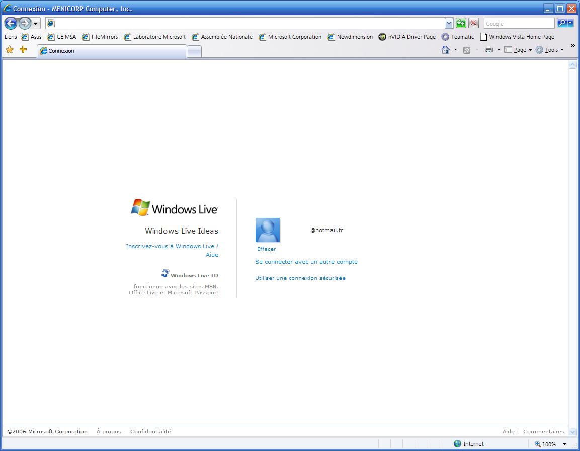Click the Google search box

click(x=519, y=23)
